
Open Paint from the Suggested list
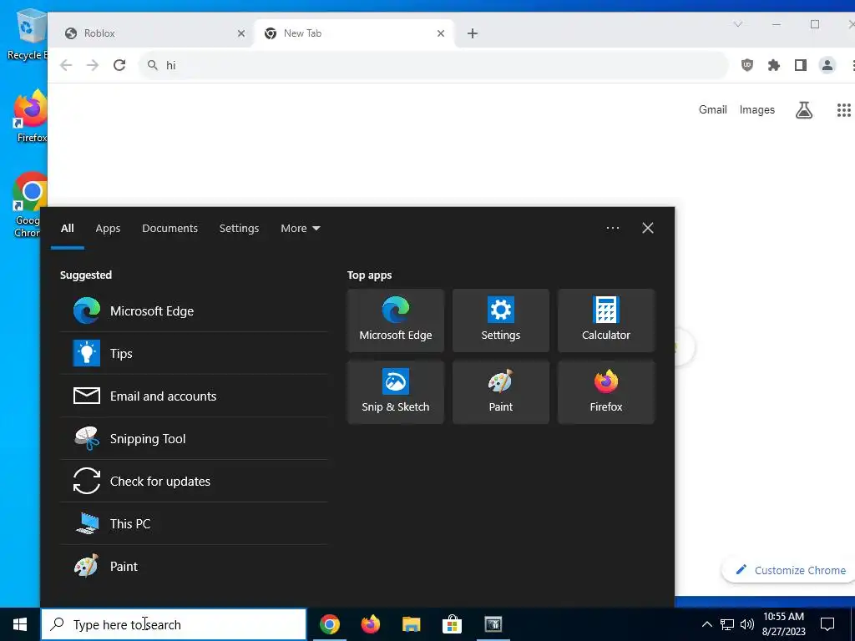(194, 566)
